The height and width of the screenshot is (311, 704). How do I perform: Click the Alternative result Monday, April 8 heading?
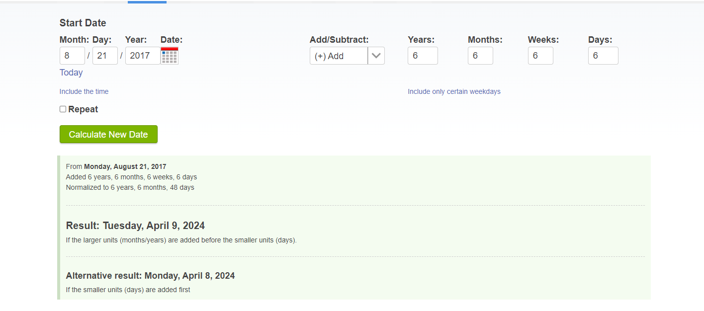coord(150,276)
